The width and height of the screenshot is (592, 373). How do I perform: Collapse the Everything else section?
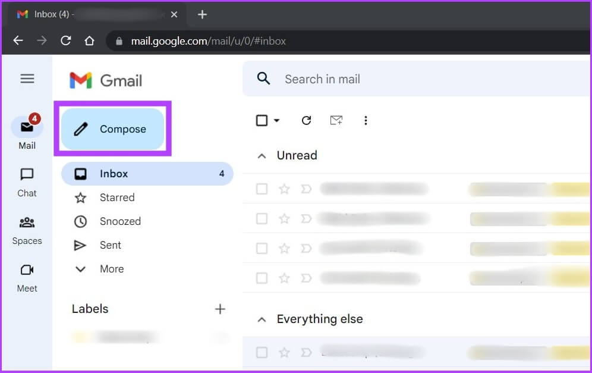click(x=262, y=319)
